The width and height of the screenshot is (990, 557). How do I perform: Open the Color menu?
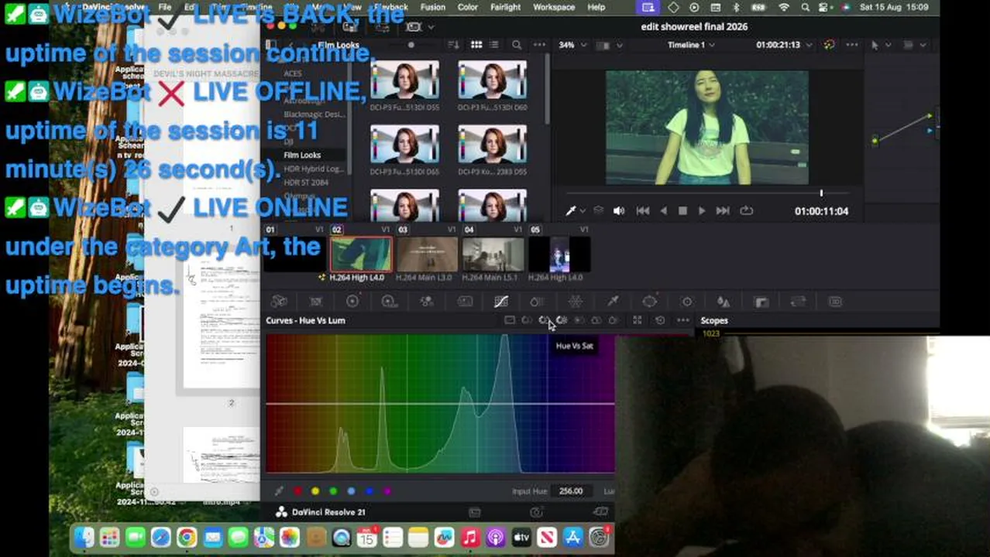click(x=467, y=7)
